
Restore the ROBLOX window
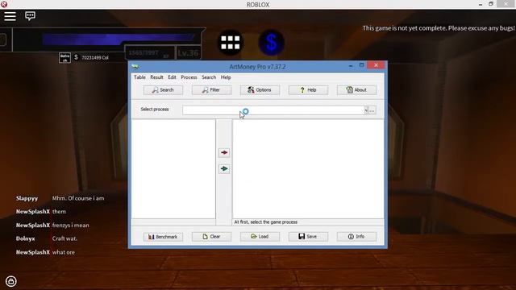tap(491, 4)
